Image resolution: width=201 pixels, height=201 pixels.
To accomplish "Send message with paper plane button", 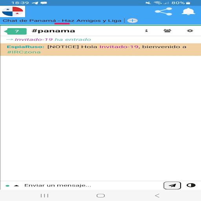I will pyautogui.click(x=172, y=185).
